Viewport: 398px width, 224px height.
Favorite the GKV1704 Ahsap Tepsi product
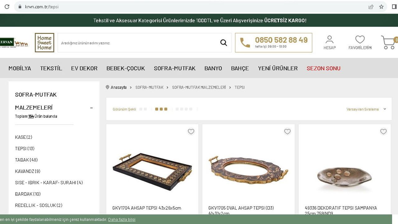click(191, 132)
